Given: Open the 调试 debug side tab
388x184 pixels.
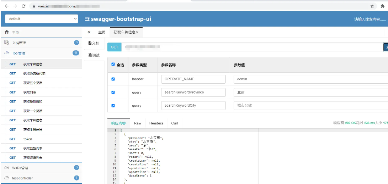Looking at the screenshot, I should (x=94, y=55).
